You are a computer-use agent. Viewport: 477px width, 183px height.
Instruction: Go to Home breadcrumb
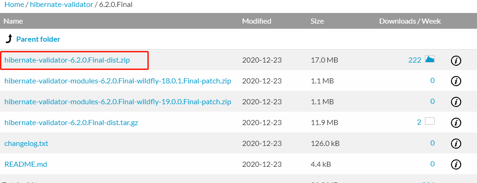coord(13,5)
